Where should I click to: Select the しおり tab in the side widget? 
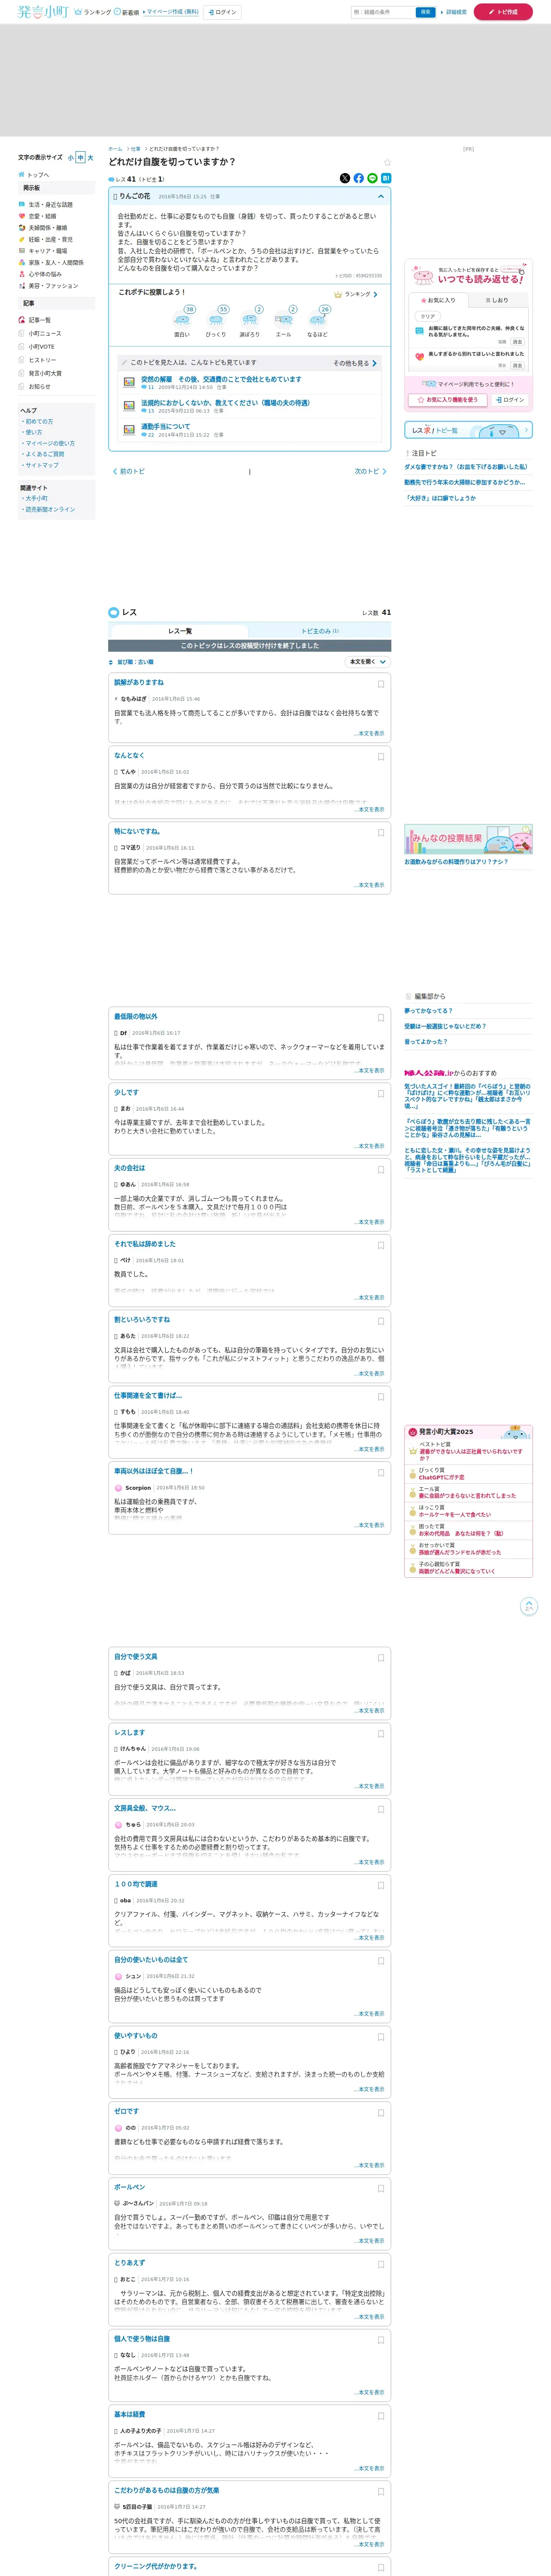497,300
